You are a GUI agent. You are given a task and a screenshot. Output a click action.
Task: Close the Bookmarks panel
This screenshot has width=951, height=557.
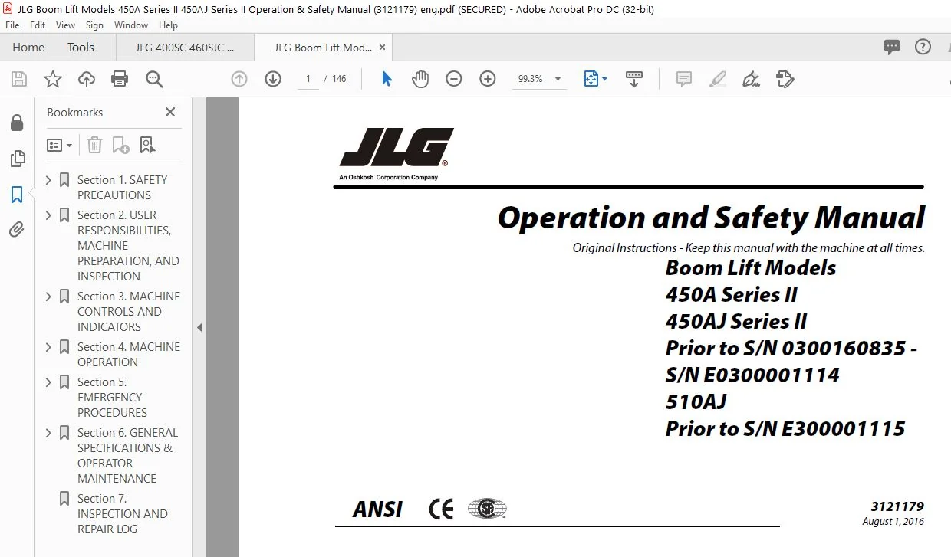[170, 112]
